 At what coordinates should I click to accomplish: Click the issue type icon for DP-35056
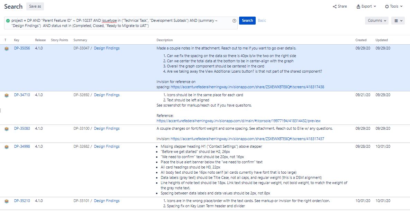click(6, 48)
